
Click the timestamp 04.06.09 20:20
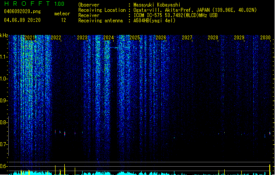(x=22, y=20)
